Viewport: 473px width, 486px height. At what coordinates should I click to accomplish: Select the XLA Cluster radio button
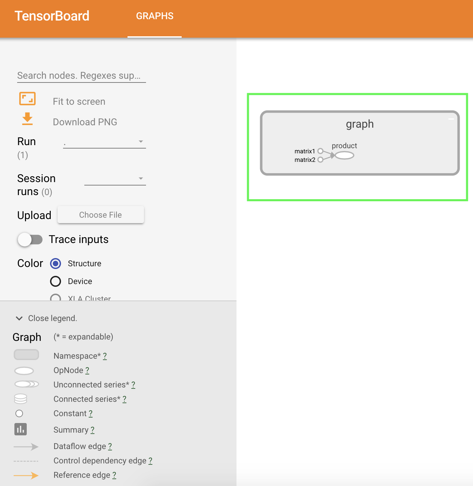(x=56, y=297)
